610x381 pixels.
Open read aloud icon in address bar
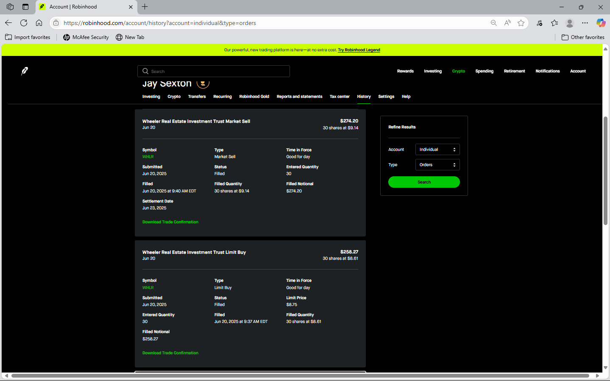[507, 23]
